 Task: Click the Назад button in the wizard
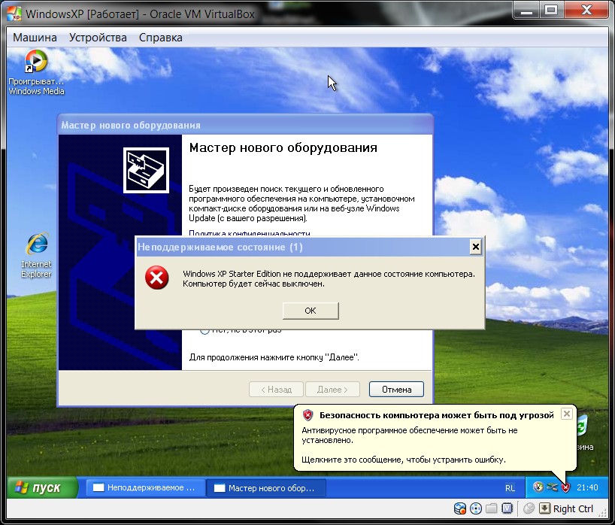pyautogui.click(x=276, y=390)
